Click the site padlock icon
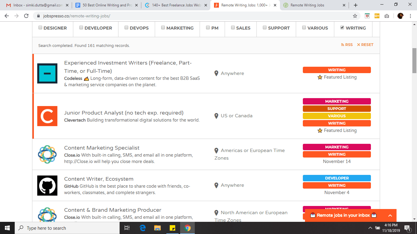 (38, 16)
